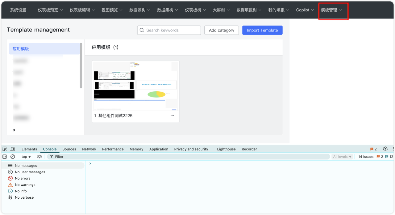The height and width of the screenshot is (215, 395).
Task: Open the 'All levels' log filter dropdown
Action: tap(342, 156)
